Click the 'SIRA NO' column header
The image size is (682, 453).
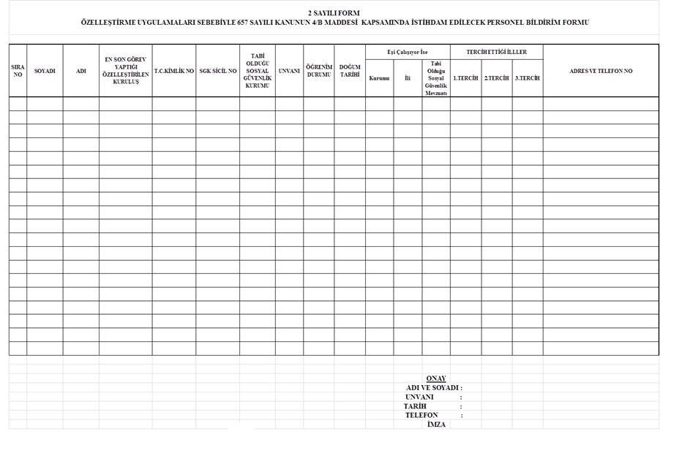coord(18,71)
